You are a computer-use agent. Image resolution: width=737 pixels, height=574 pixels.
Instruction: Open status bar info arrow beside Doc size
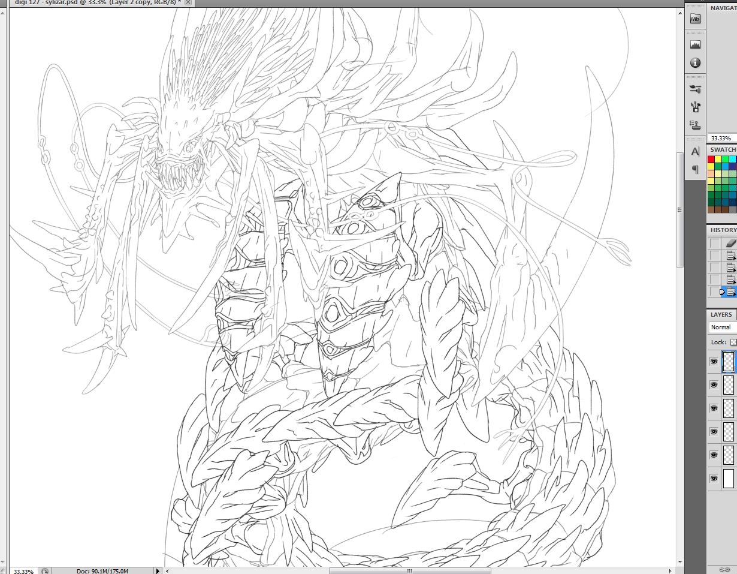coord(158,571)
